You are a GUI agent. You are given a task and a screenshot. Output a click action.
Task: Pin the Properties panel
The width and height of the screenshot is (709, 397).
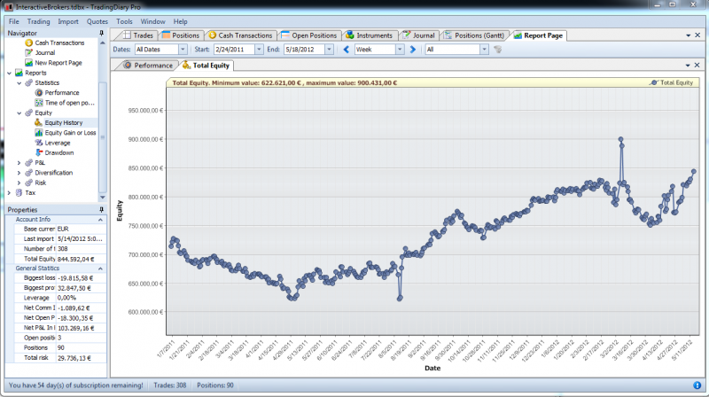pos(101,210)
